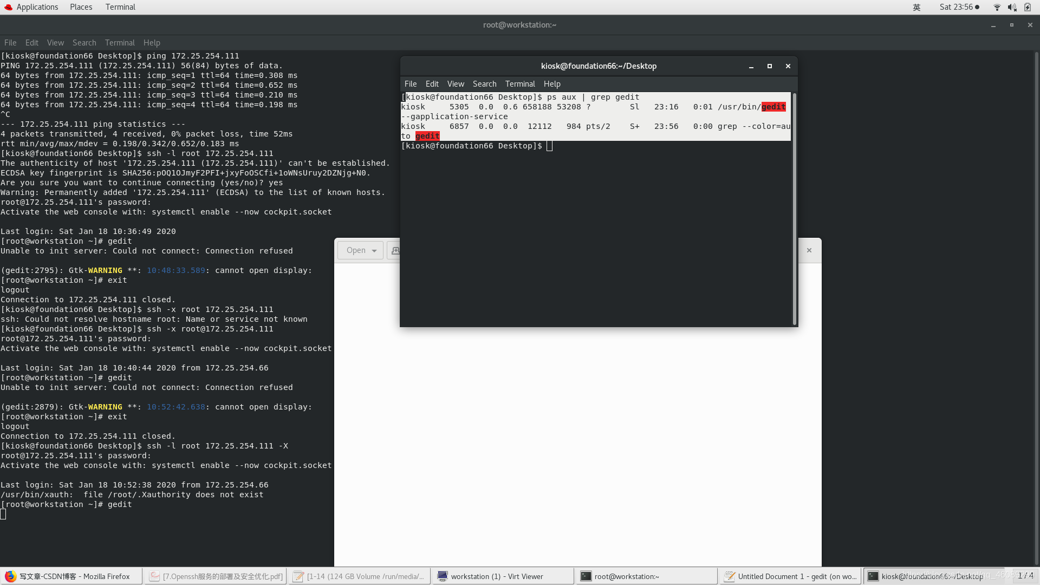Click highlighted gedit in /usr/bin/gedit line
This screenshot has width=1040, height=585.
pyautogui.click(x=773, y=107)
